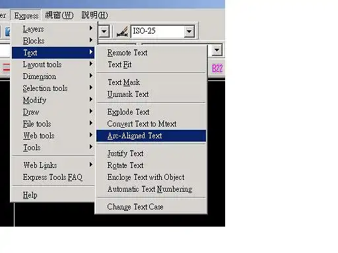Click the ISO-25 text field
Viewport: 338px width, 253px height.
158,32
